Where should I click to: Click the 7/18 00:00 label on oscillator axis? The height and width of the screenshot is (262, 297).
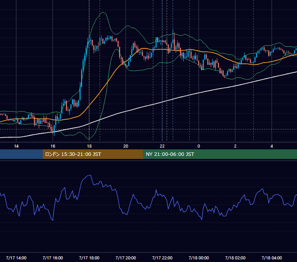pyautogui.click(x=199, y=258)
